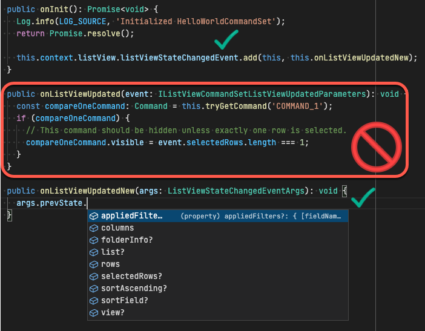Click property cube icon beside selectedRows?

tap(94, 277)
